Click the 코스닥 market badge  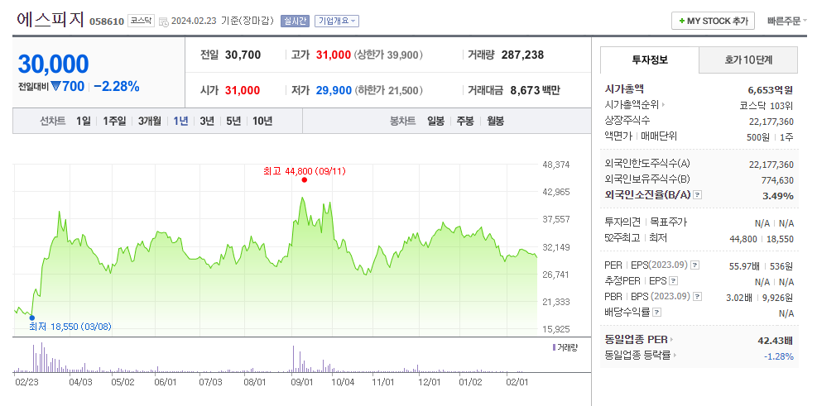[142, 21]
